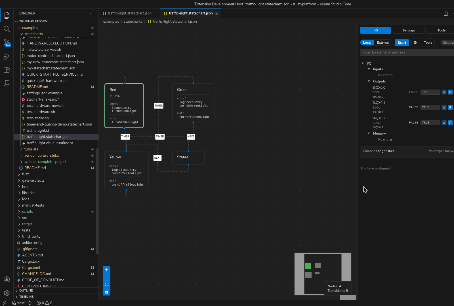Fit the statechart to the screen
Viewport: 454px width, 306px height.
coord(107,284)
